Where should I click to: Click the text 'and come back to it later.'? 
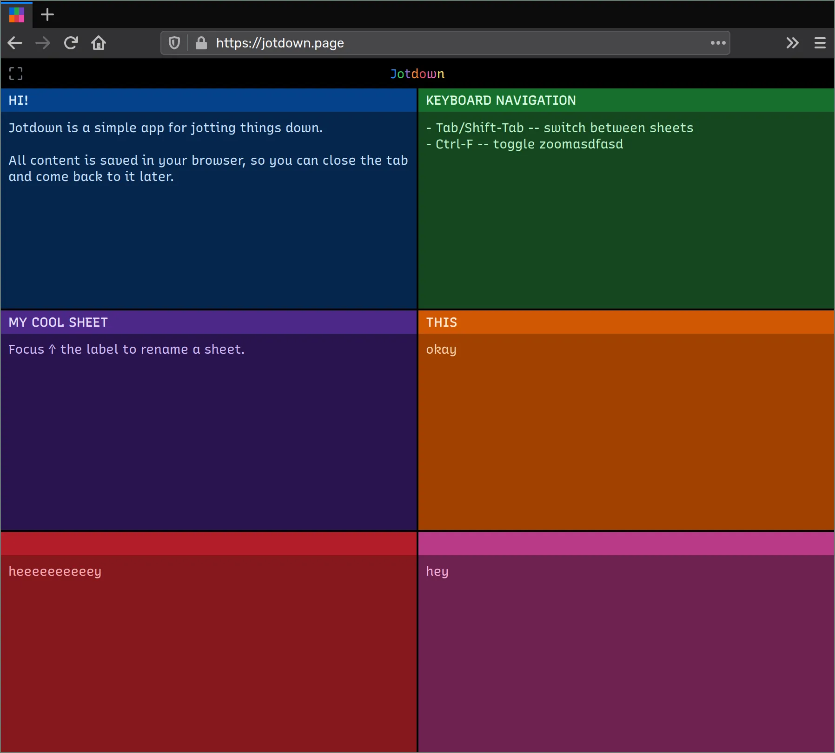(x=91, y=177)
